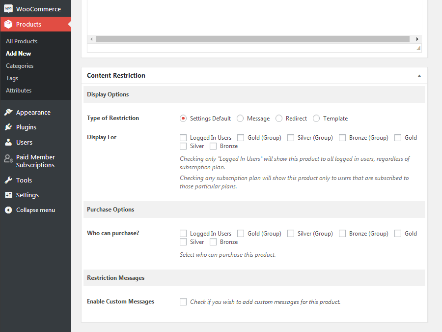Click the Users person icon

[x=8, y=142]
